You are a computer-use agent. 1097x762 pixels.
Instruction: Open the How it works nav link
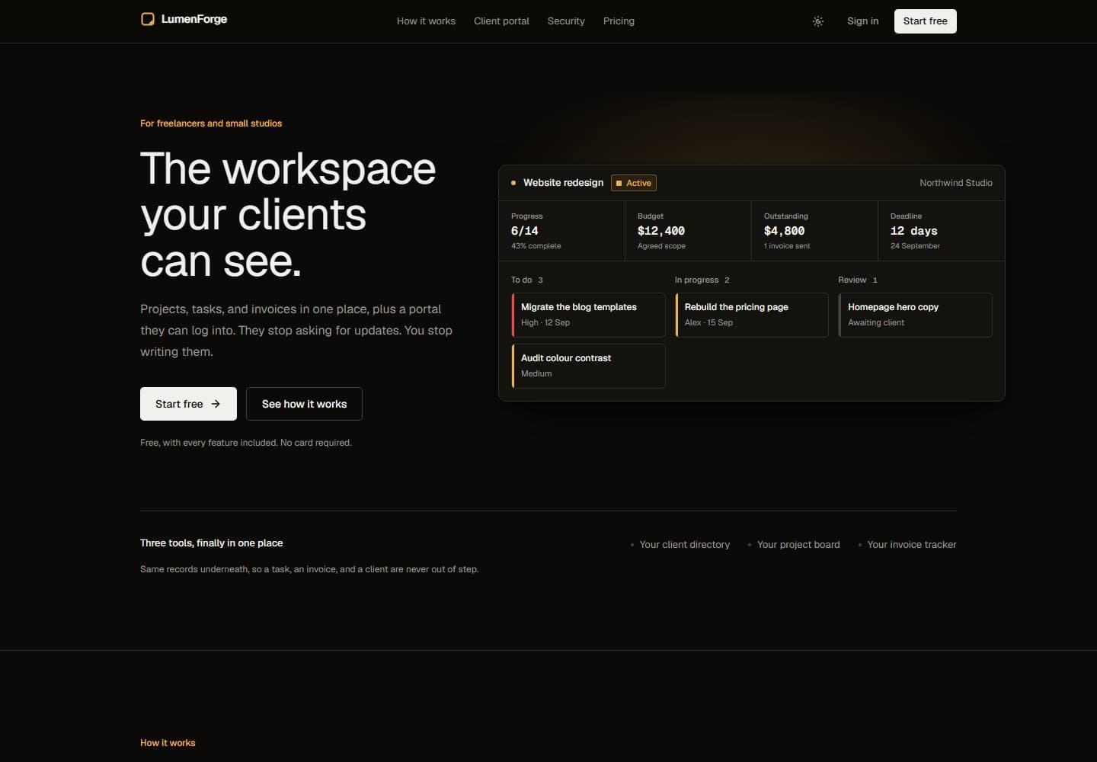(x=426, y=21)
